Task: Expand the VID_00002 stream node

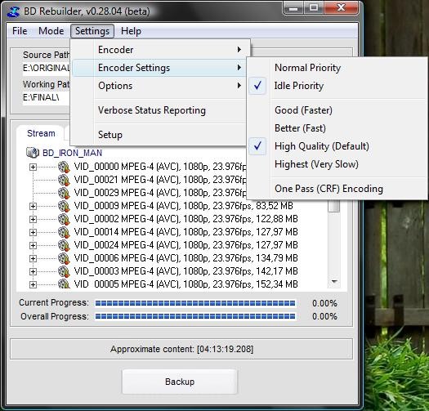Action: 33,219
